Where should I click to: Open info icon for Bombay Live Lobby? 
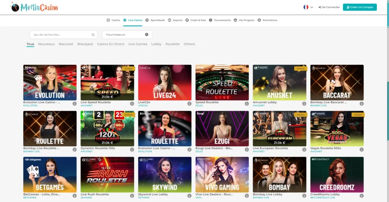(x=304, y=196)
